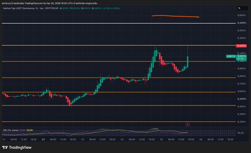Click the green 9,062% current price label

241,56
